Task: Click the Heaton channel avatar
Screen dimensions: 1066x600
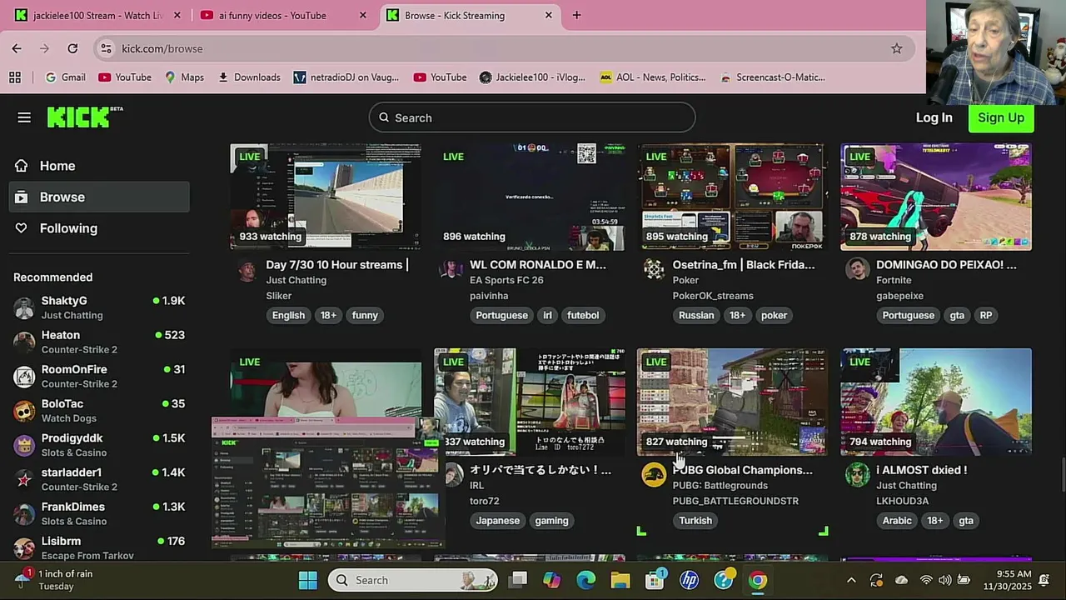Action: click(x=25, y=342)
